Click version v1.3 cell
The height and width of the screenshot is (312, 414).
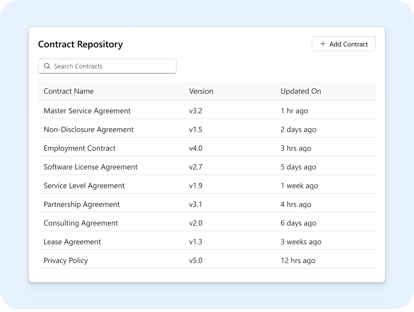(x=196, y=242)
